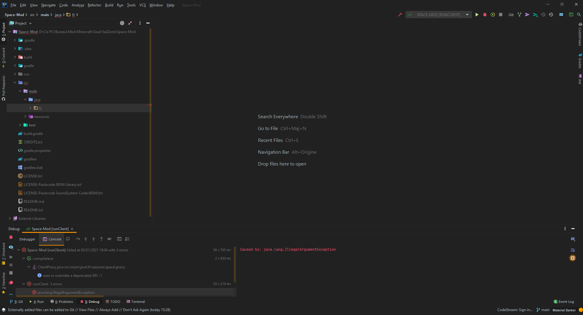Click the orange Material theme color indicator

[581, 310]
